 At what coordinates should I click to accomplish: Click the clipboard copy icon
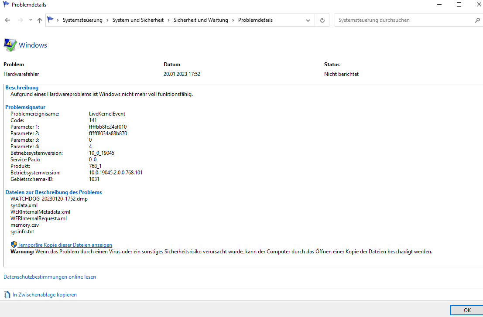pyautogui.click(x=7, y=295)
